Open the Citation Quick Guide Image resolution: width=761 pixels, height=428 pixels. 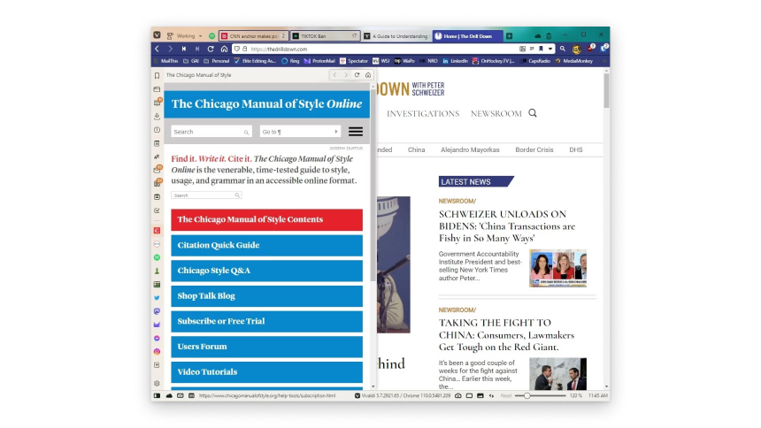coord(267,245)
